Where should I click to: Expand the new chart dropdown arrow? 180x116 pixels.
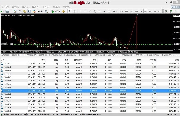(x=3, y=11)
